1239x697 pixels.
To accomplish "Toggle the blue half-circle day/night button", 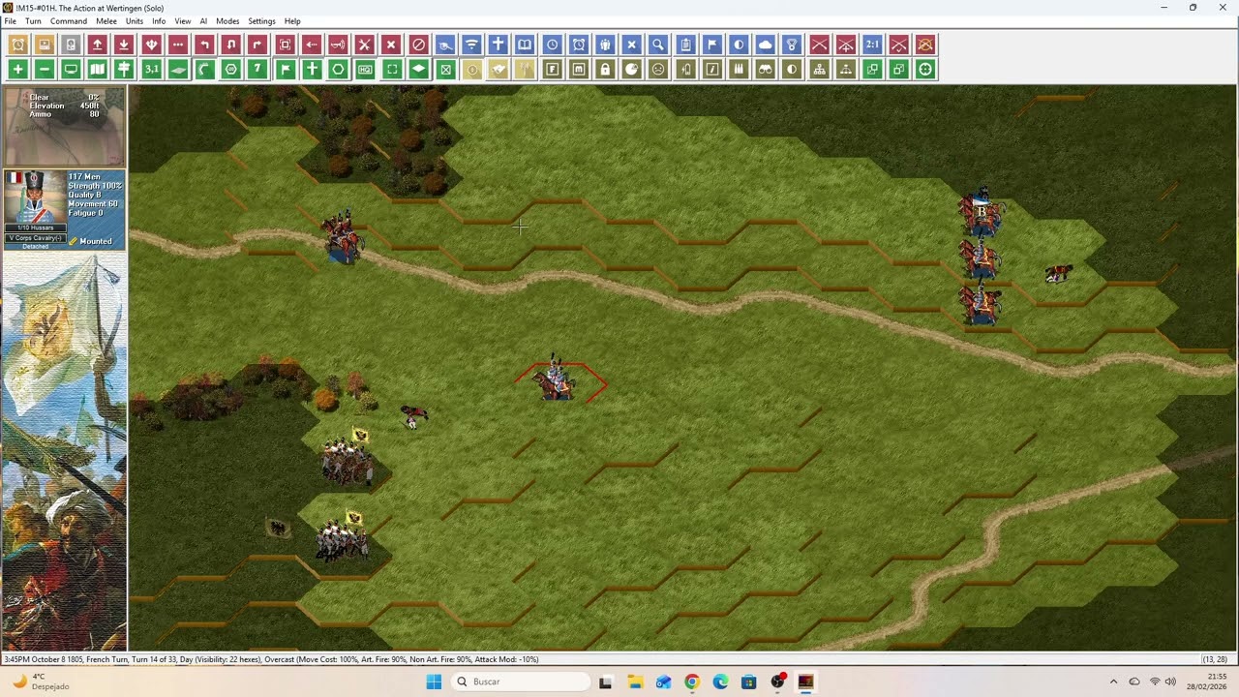I will point(739,45).
